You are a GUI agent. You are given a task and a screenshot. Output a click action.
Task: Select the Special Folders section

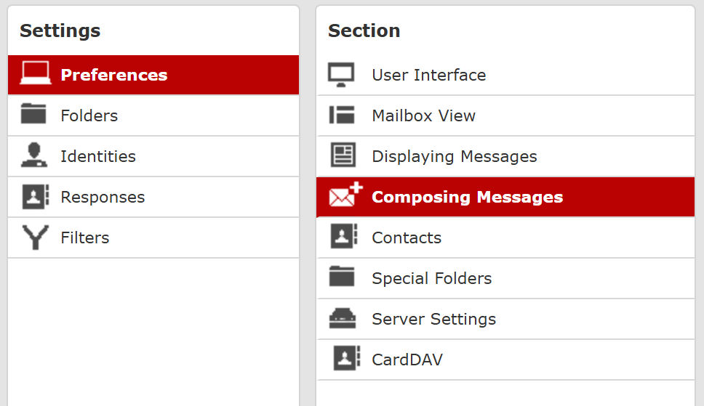pos(505,279)
